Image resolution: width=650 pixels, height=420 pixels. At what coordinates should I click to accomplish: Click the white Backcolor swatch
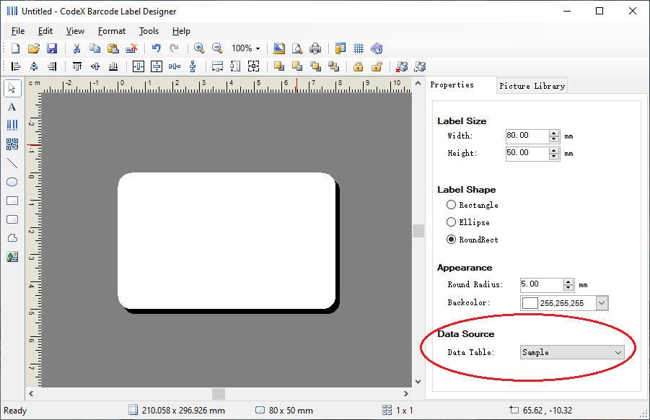coord(530,303)
